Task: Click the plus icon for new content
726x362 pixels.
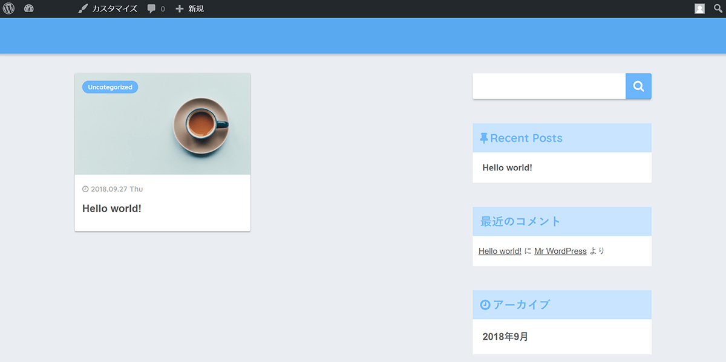Action: (x=179, y=9)
